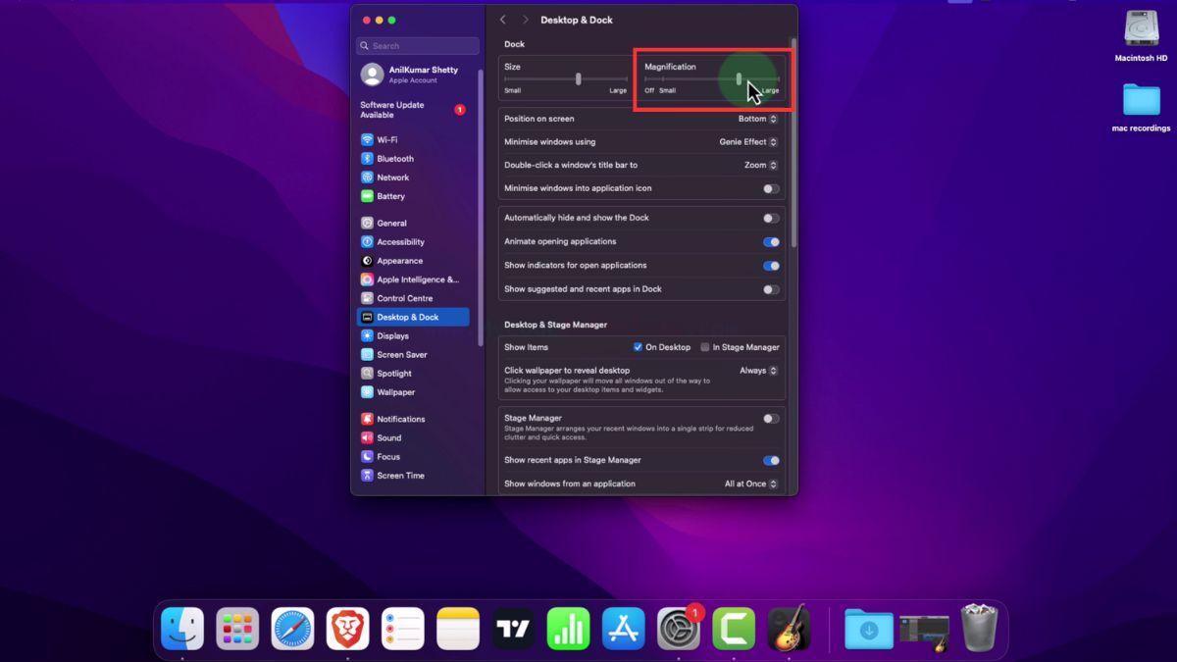
Task: Click the settings Search field
Action: point(418,46)
